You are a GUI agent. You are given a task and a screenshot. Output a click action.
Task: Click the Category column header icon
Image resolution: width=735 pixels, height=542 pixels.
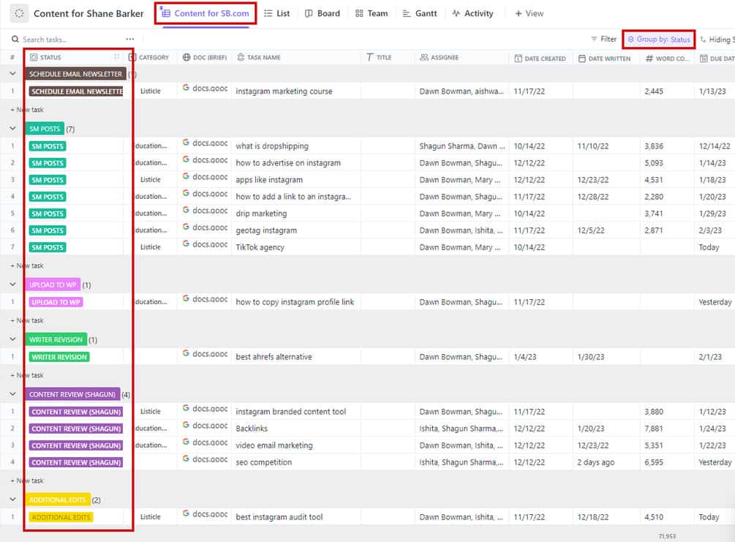click(x=132, y=57)
